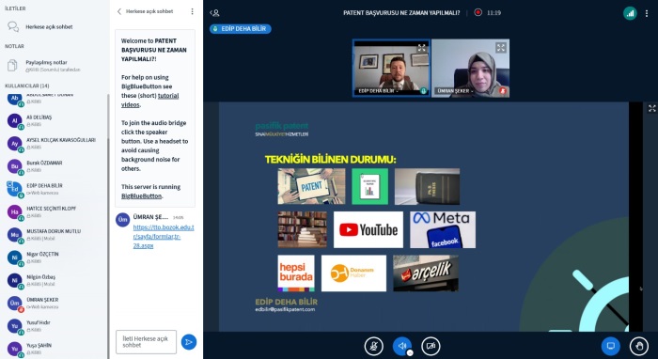658x359 pixels.
Task: Click the recording time 11:19
Action: (x=493, y=13)
